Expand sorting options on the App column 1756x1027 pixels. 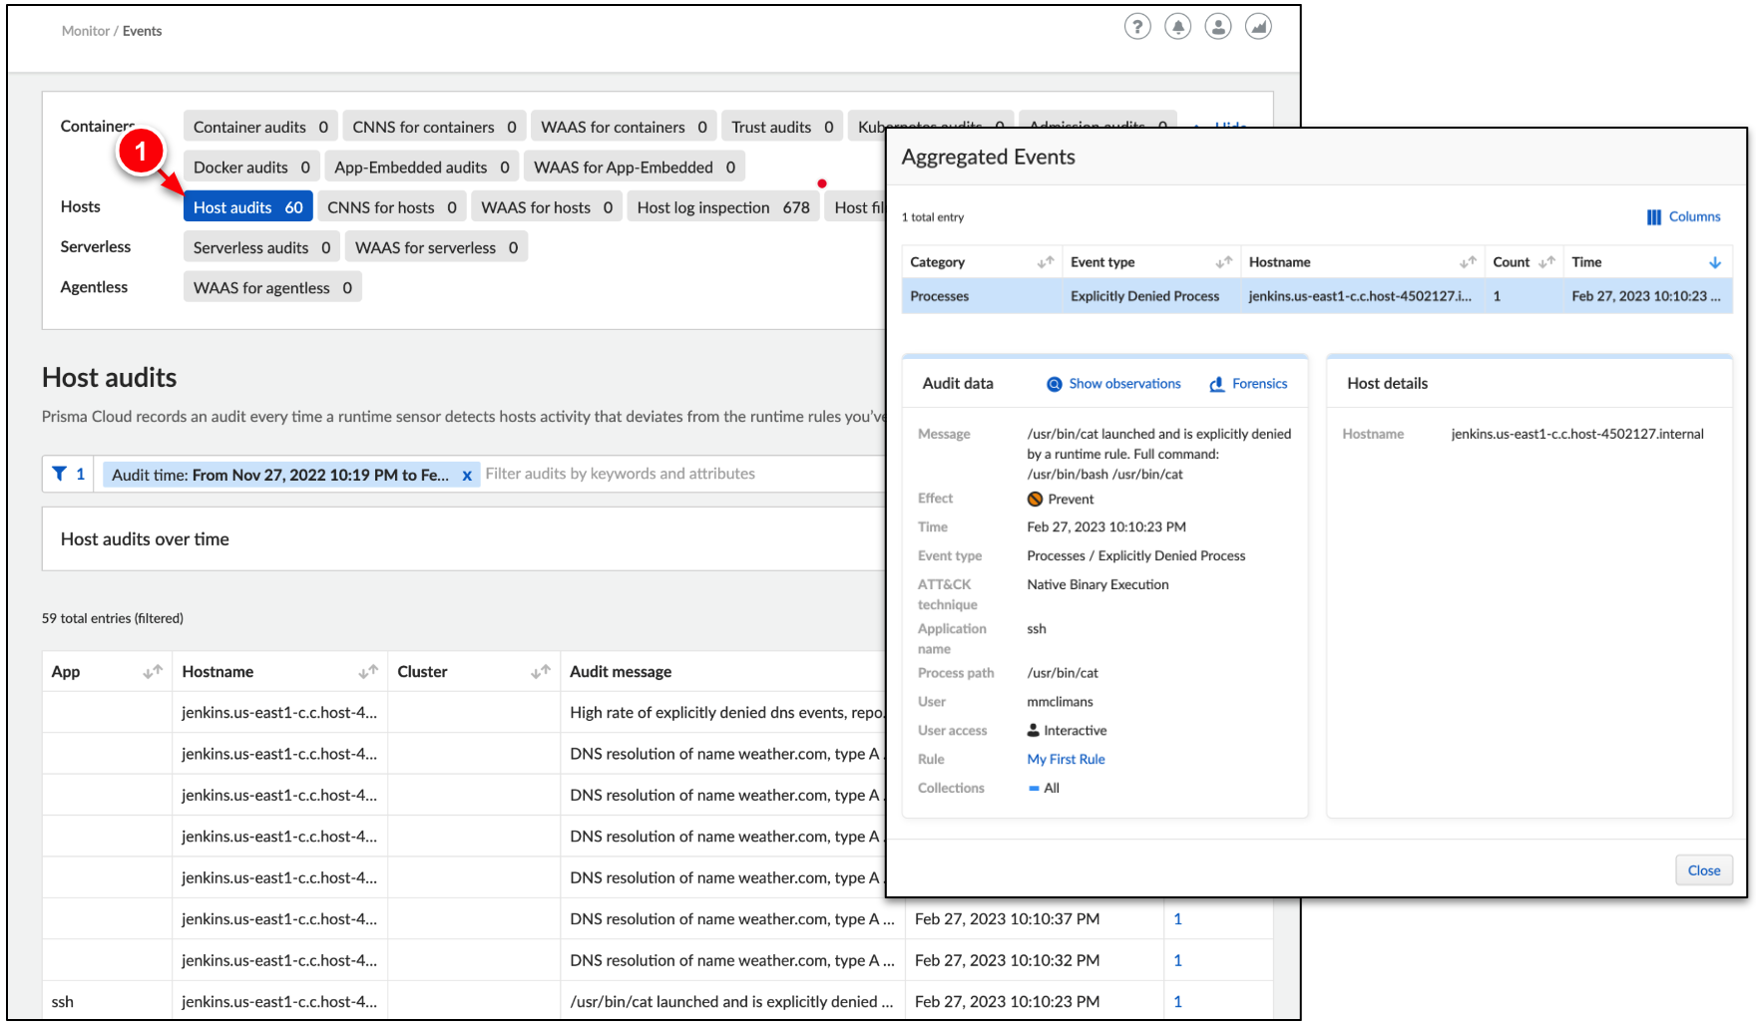[x=154, y=671]
